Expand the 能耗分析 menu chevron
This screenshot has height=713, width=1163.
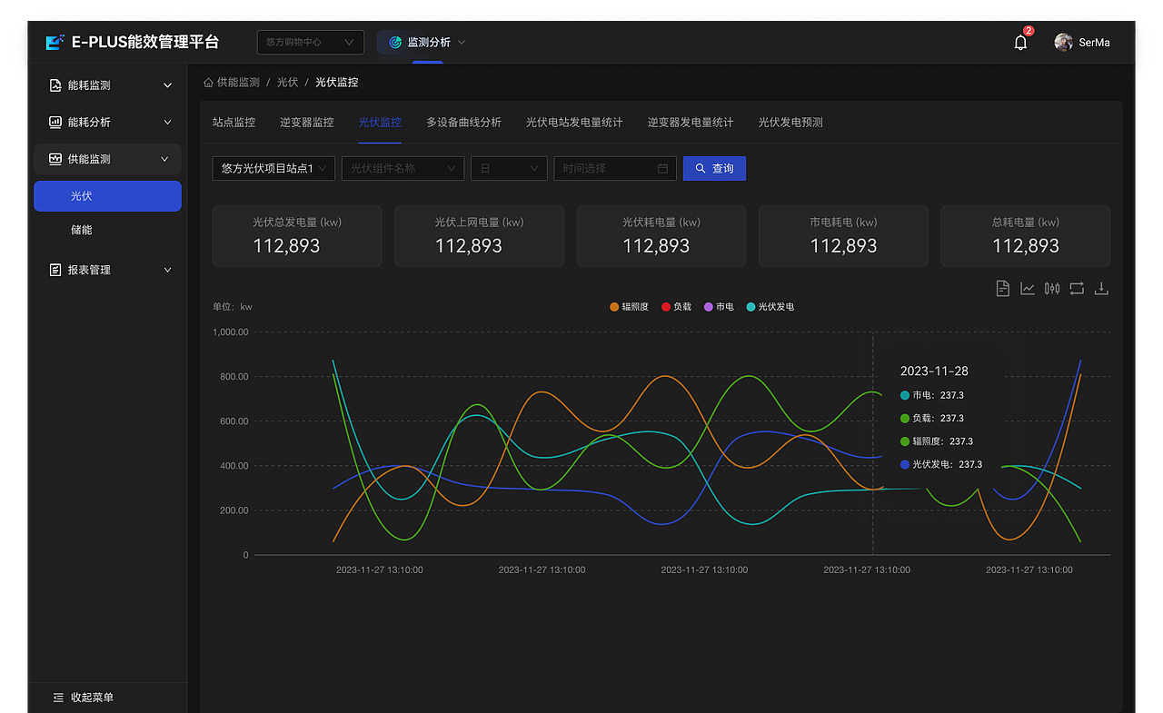(x=167, y=122)
